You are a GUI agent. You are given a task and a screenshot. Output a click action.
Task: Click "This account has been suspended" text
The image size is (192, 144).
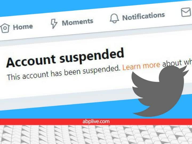(64, 73)
